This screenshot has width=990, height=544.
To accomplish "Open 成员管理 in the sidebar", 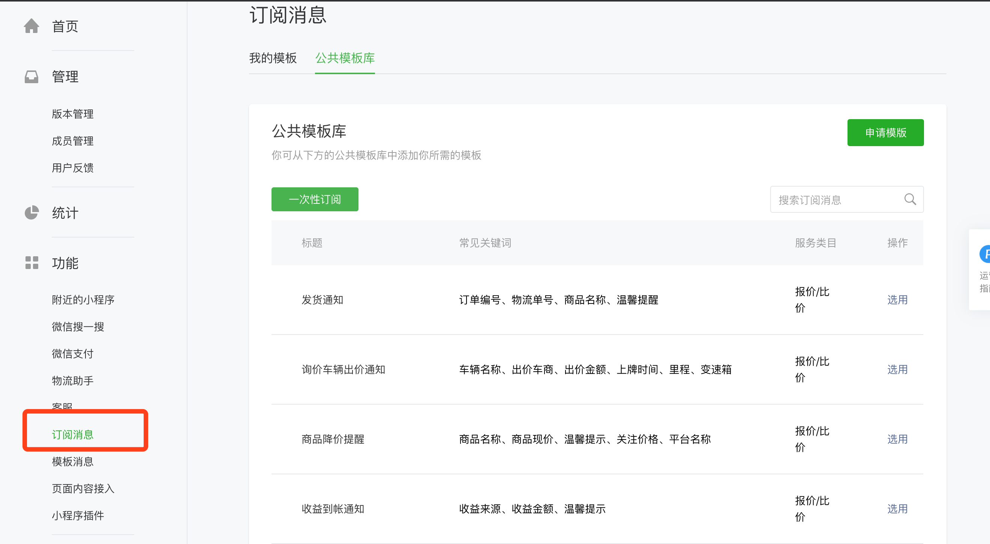I will coord(73,141).
